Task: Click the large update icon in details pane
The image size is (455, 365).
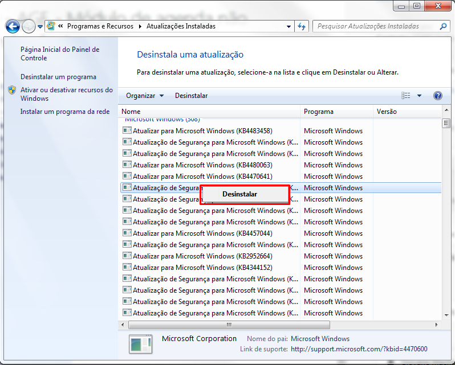Action: 141,344
